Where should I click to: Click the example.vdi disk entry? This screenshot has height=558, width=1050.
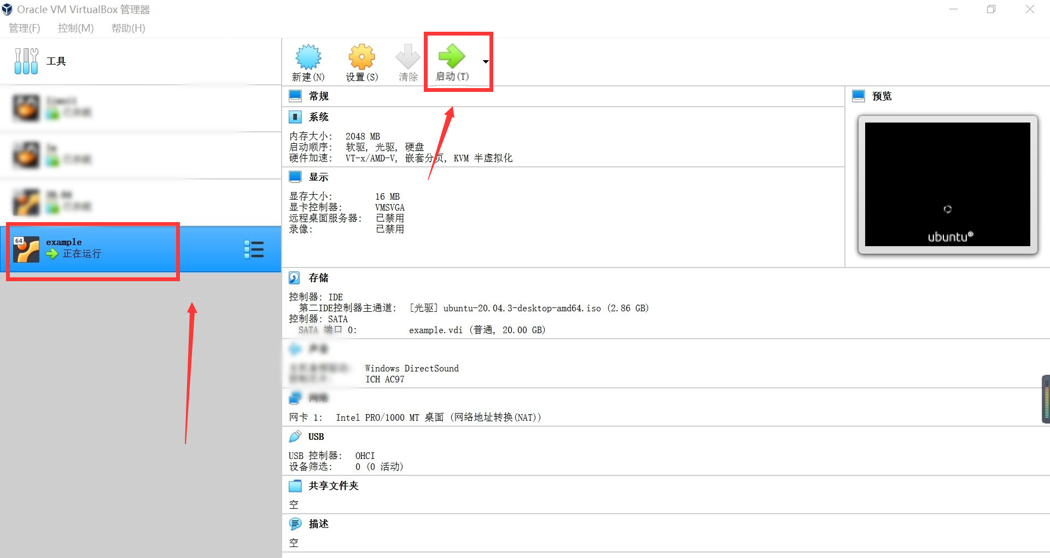(477, 330)
